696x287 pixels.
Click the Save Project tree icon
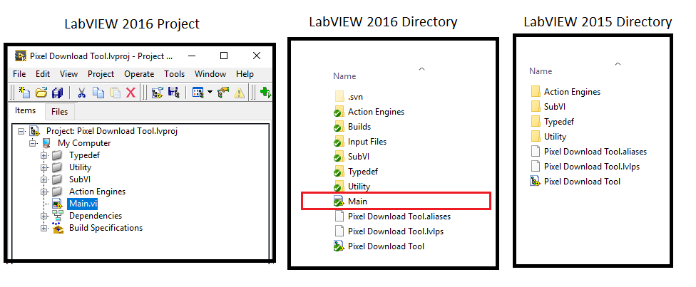pos(173,93)
